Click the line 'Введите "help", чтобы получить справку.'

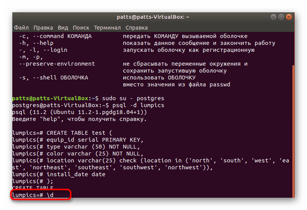pyautogui.click(x=79, y=119)
